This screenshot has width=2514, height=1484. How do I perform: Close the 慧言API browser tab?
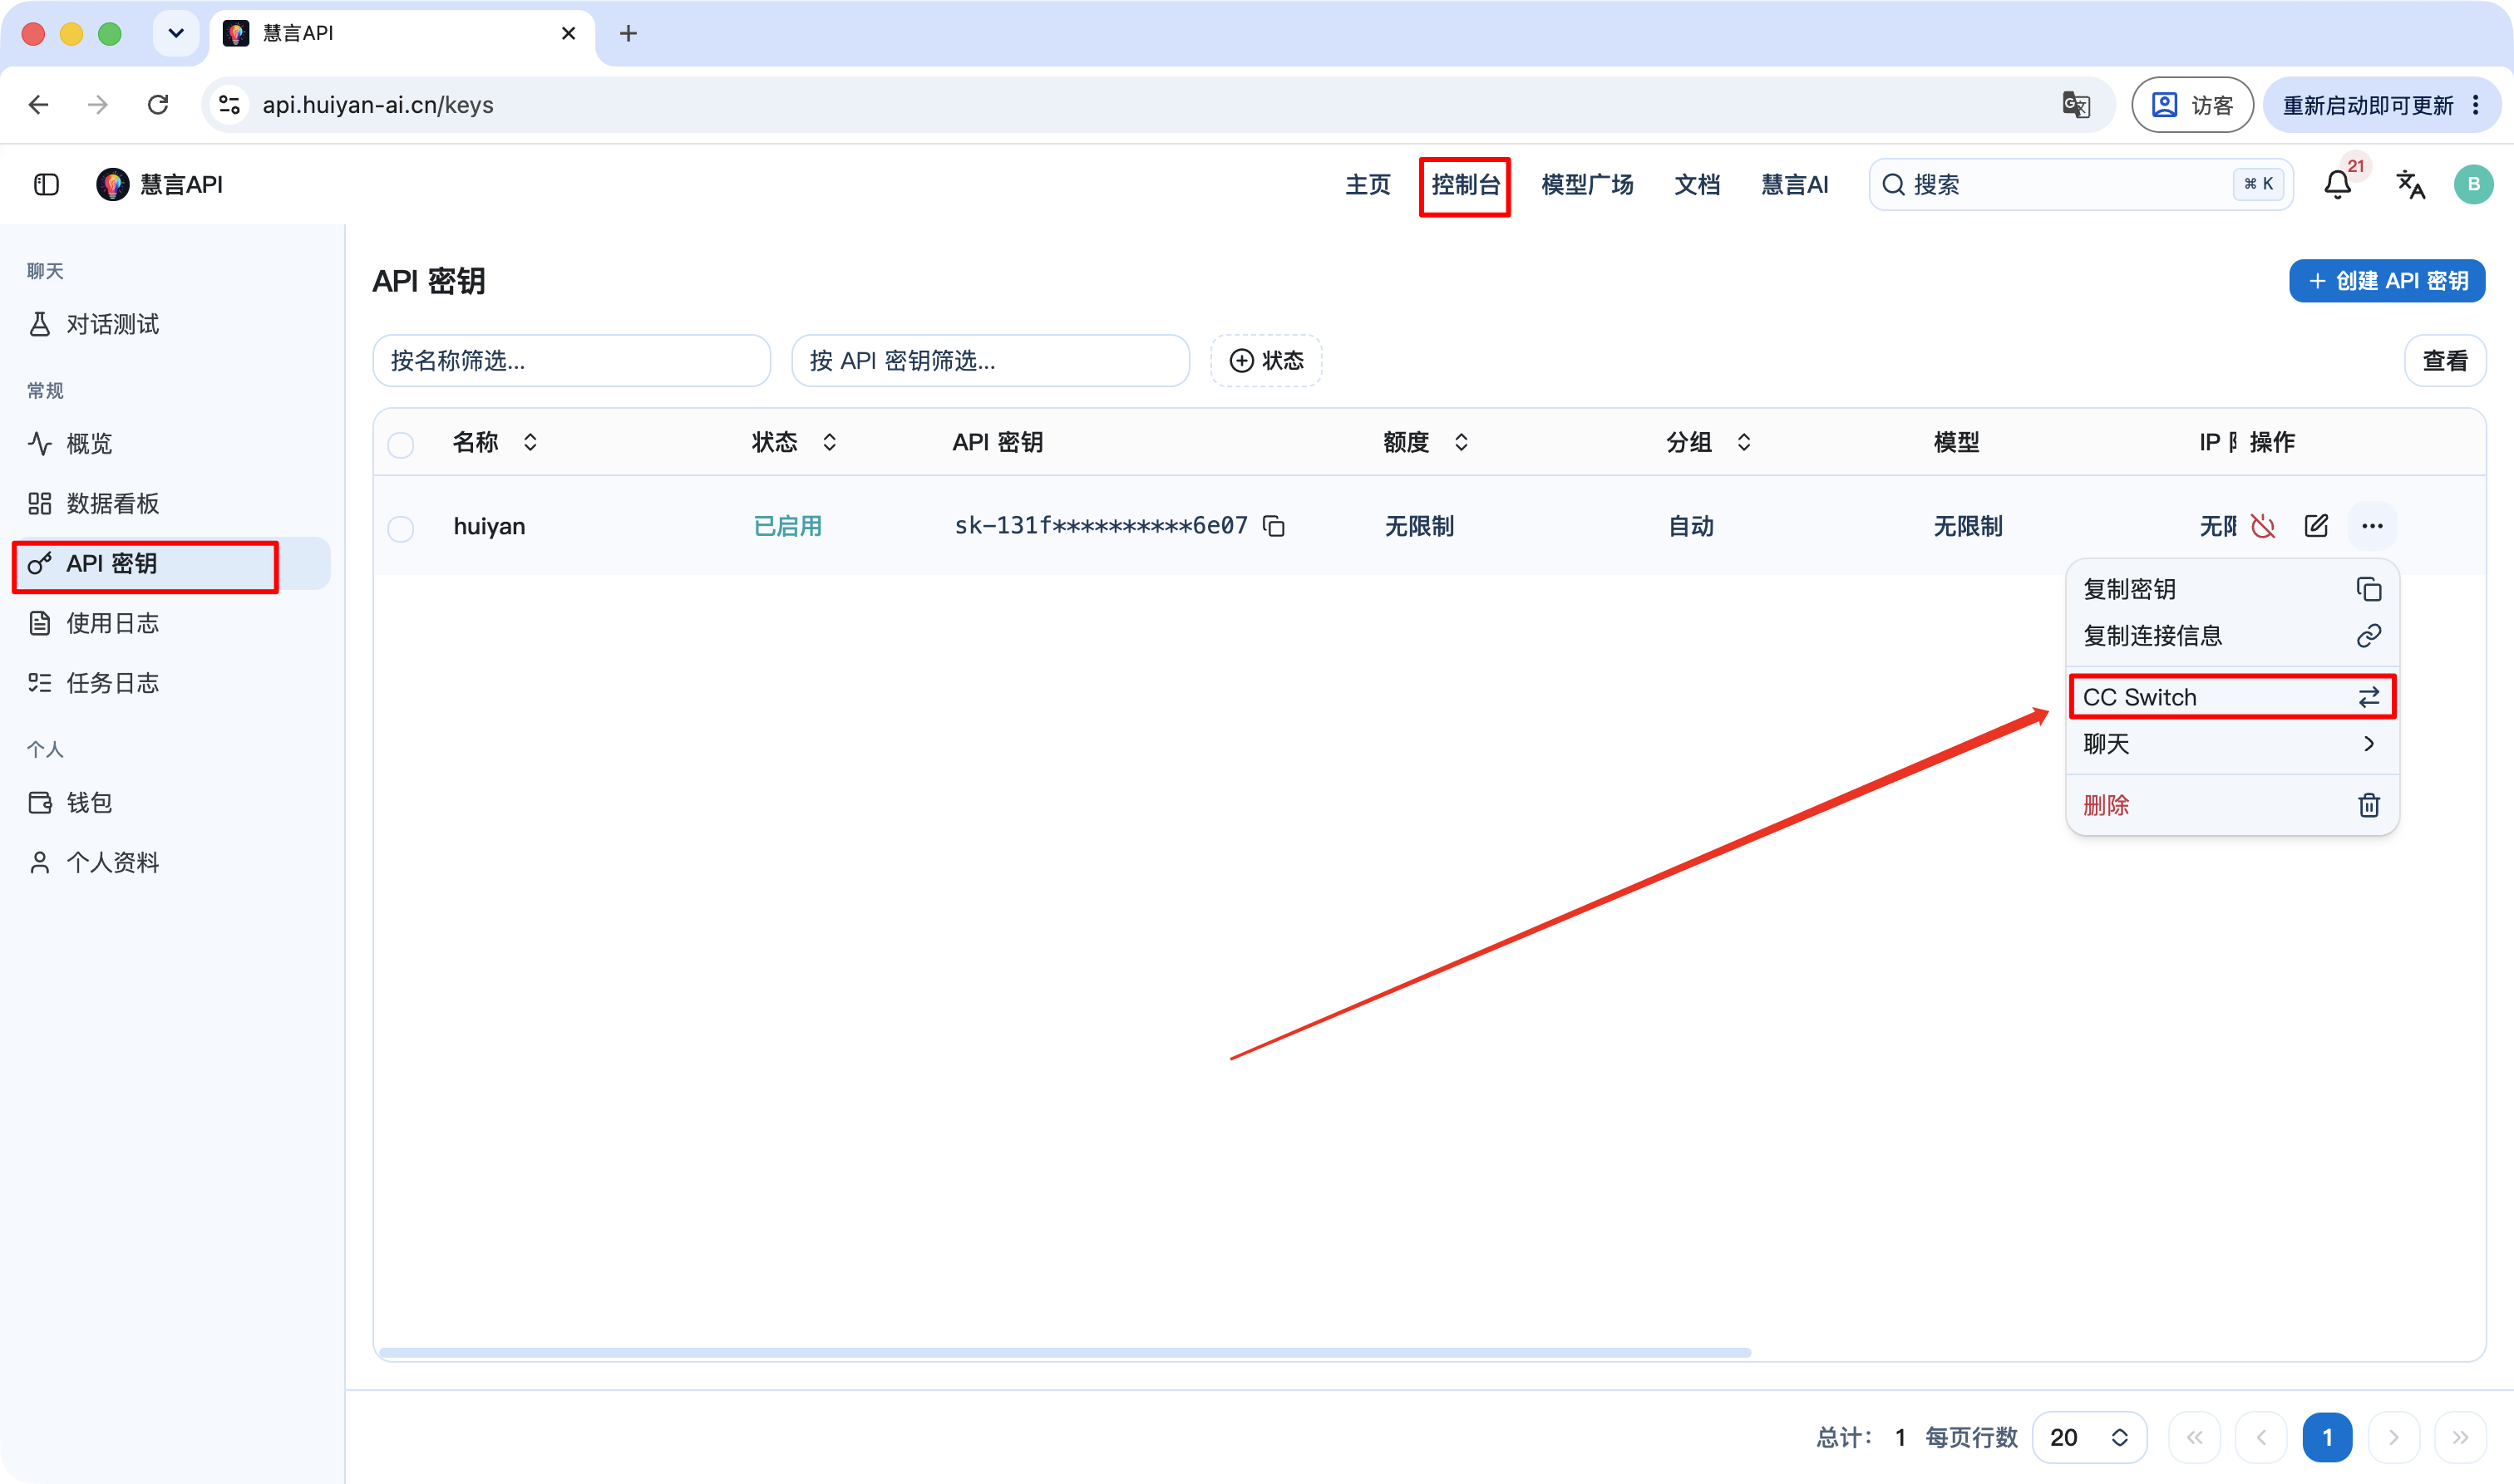[x=568, y=33]
